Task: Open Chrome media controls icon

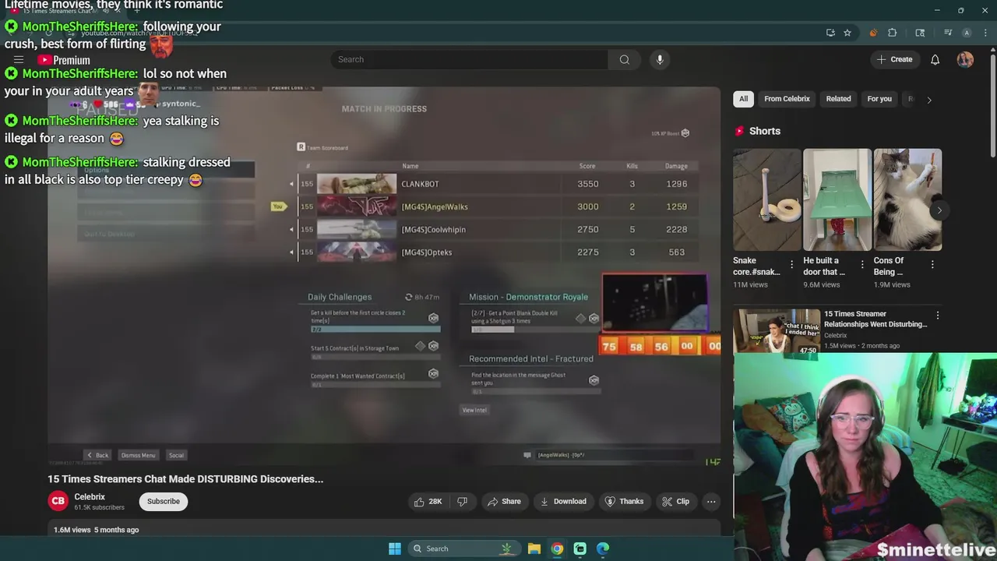Action: [x=948, y=33]
